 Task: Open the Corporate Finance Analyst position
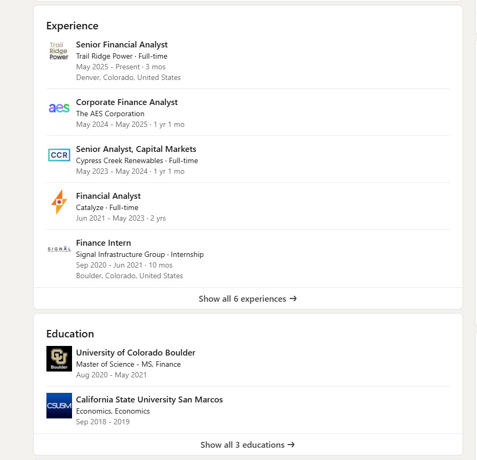[127, 102]
